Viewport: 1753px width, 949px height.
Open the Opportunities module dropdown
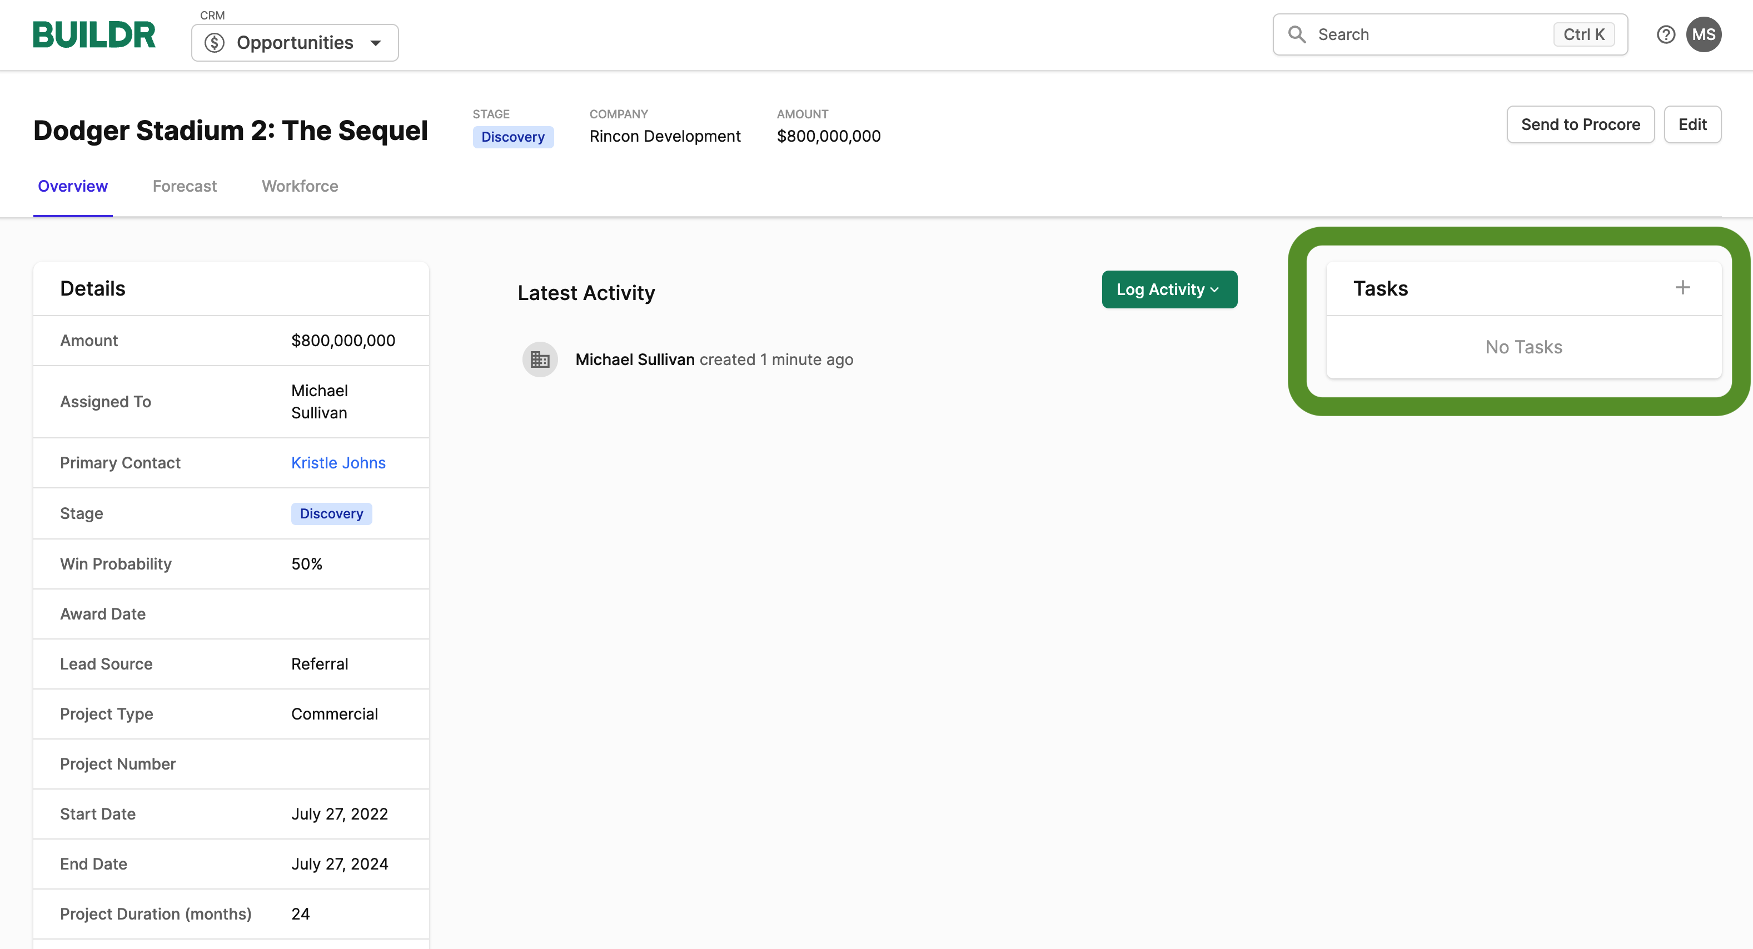click(295, 43)
